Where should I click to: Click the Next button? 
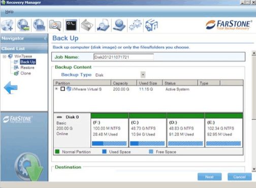click(209, 177)
